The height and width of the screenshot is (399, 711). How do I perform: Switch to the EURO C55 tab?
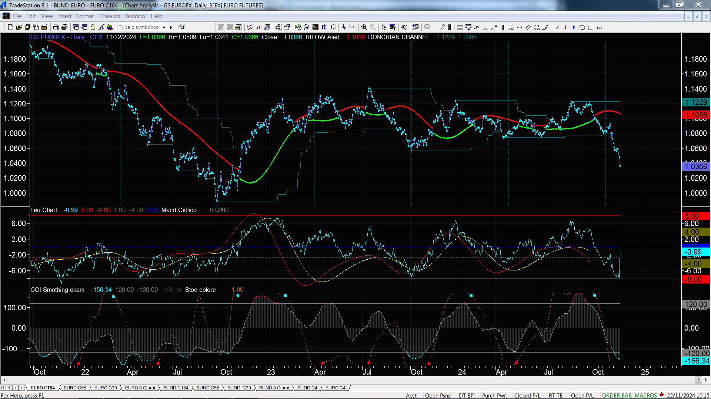[75, 388]
